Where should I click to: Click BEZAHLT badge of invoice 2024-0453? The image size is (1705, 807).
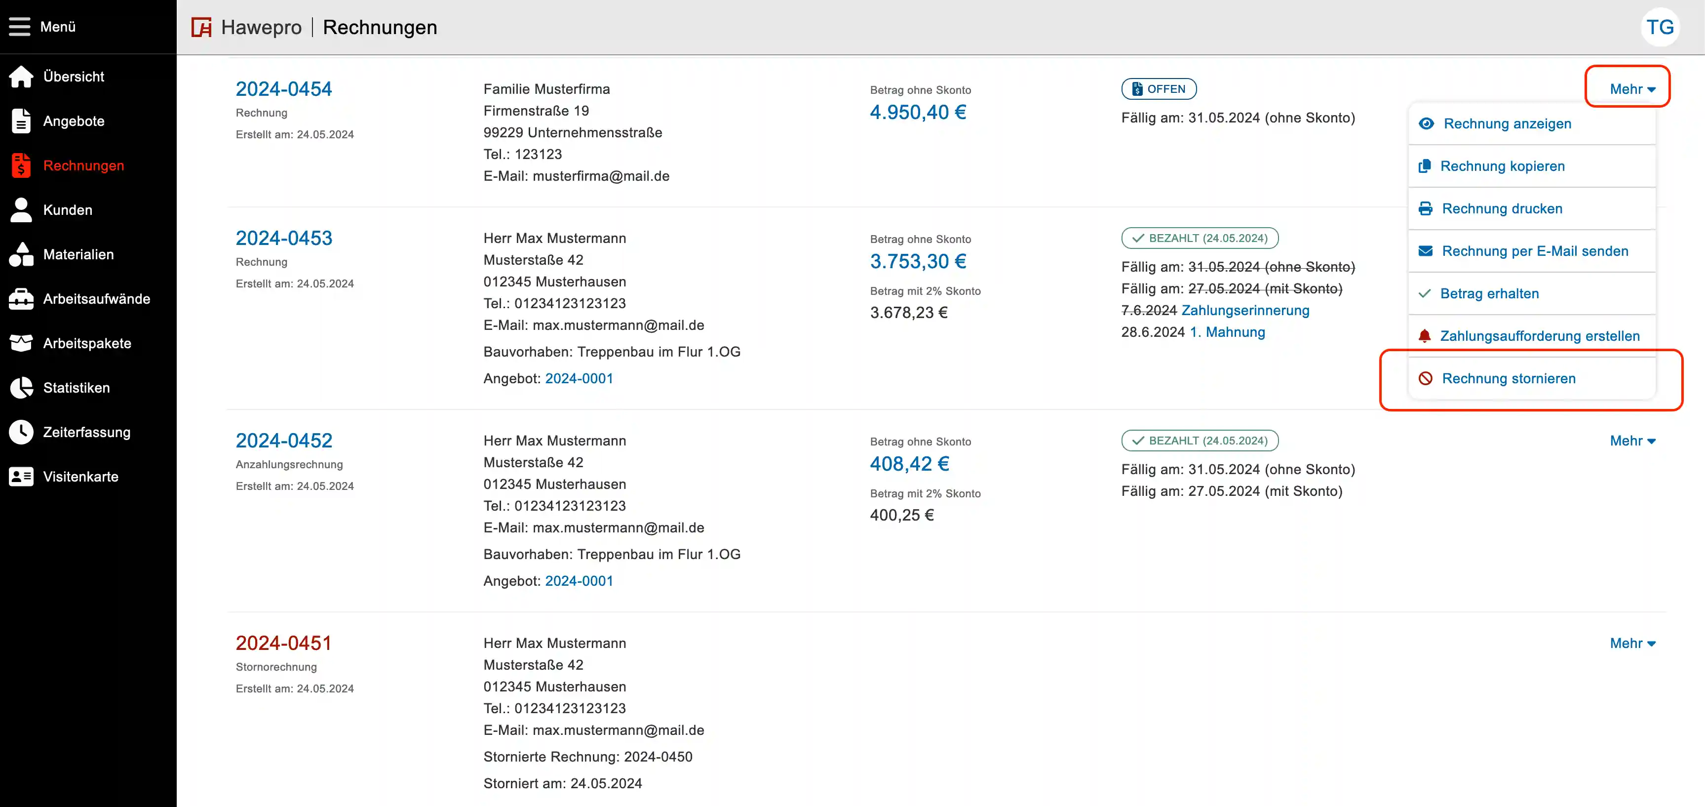1200,238
